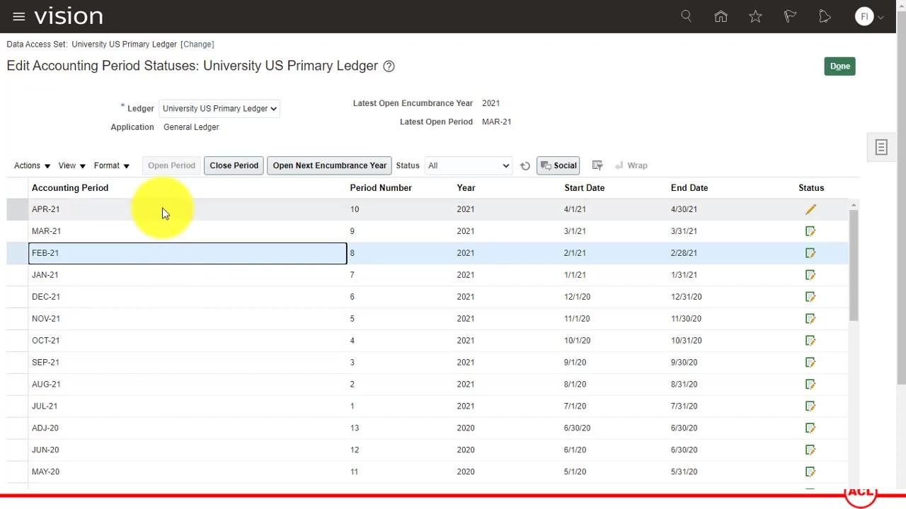Open the Status filter dropdown
The width and height of the screenshot is (906, 509).
[x=468, y=165]
